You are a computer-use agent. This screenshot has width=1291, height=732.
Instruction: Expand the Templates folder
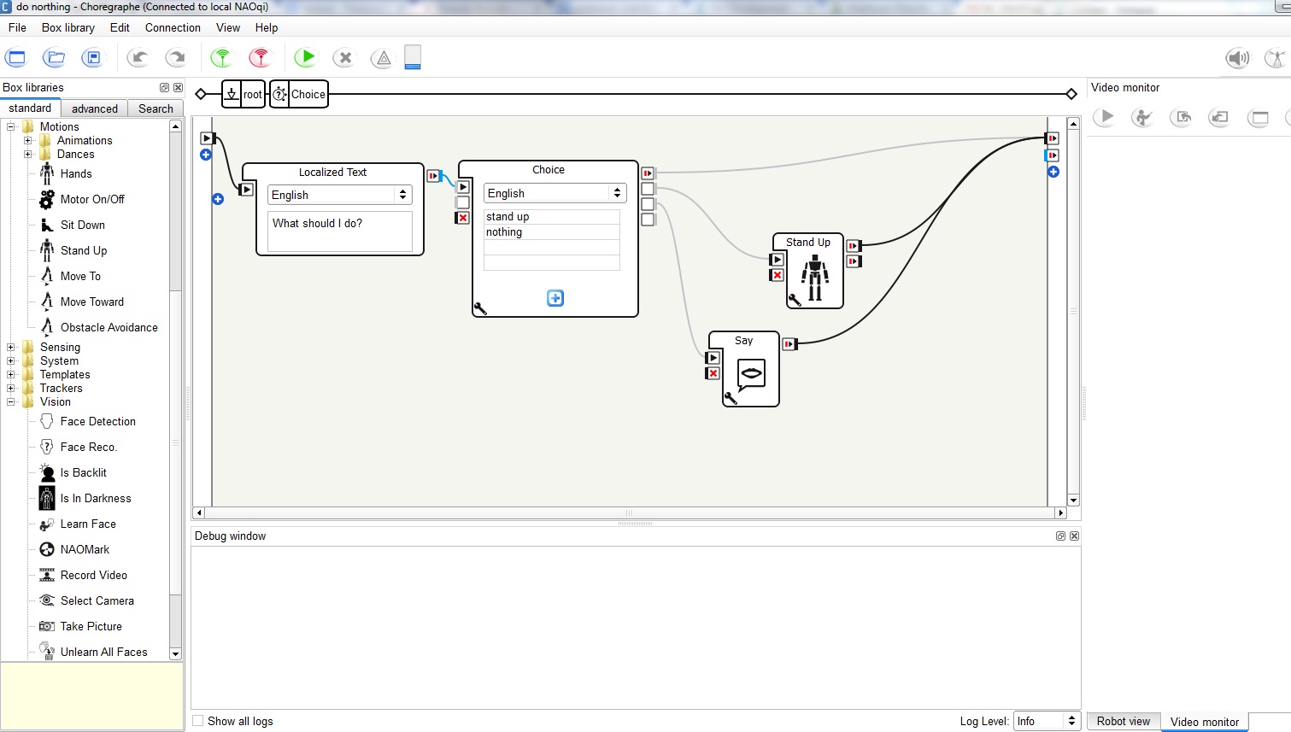[11, 374]
